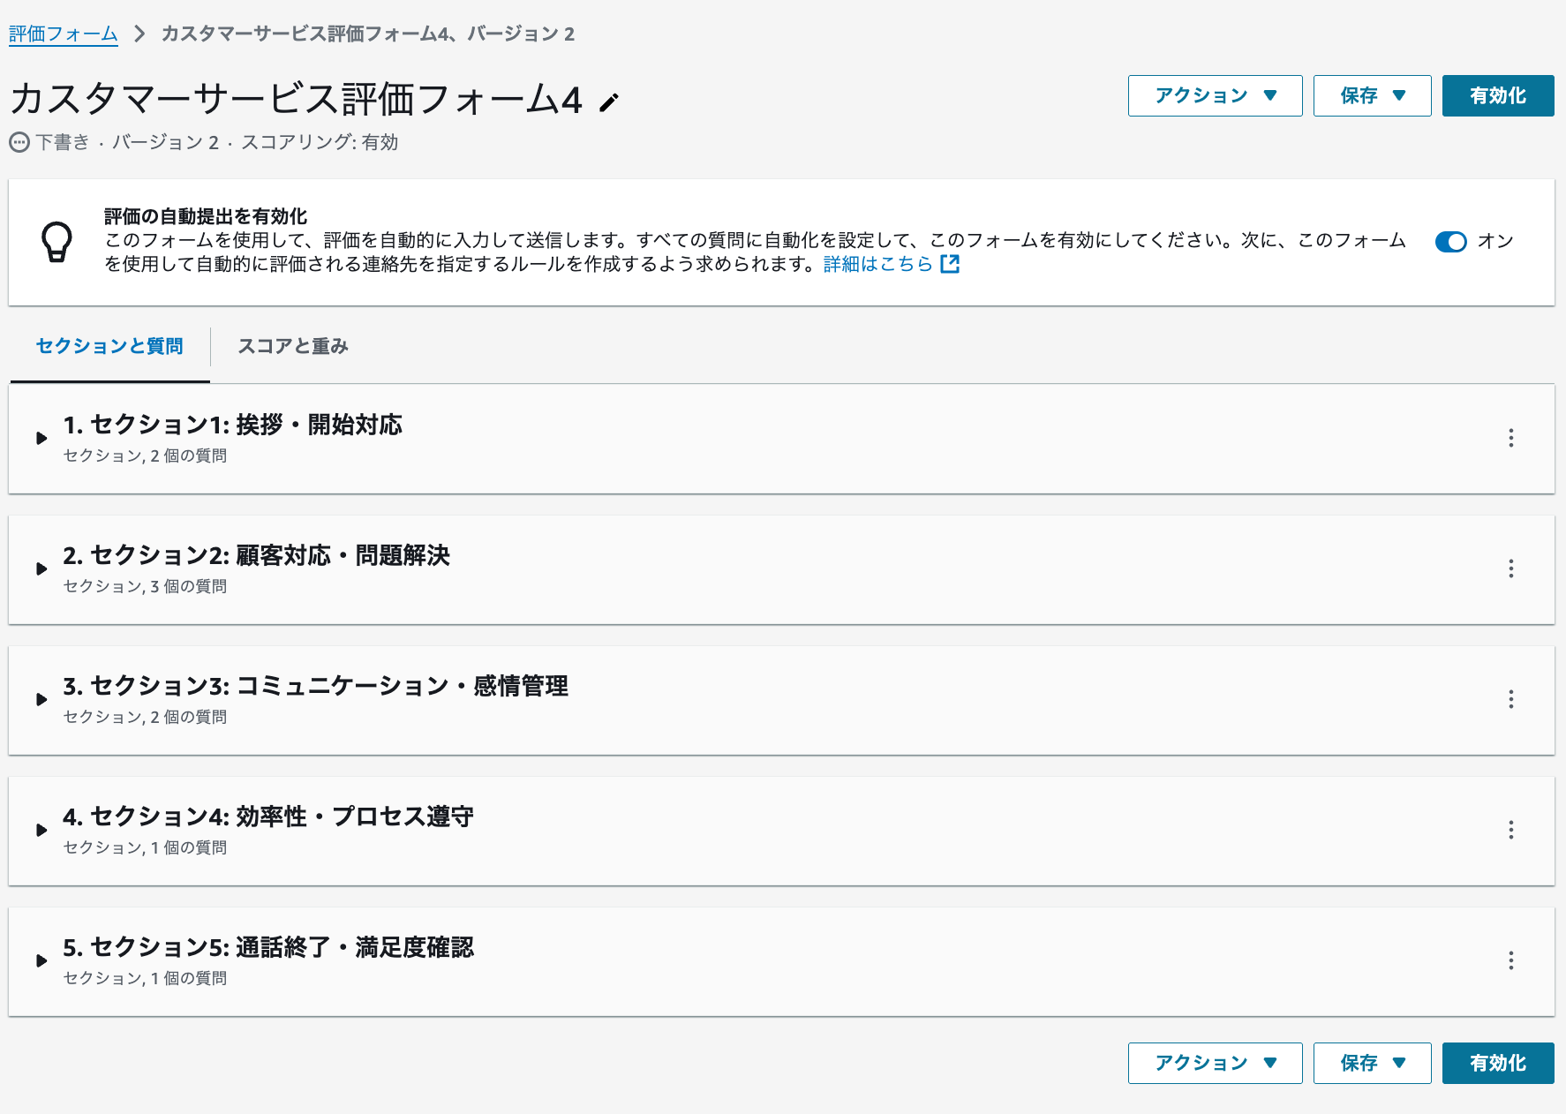Click the external link icon beside 詳細はこちら
1566x1114 pixels.
(950, 264)
